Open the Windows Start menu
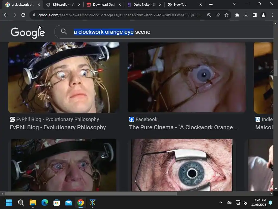278x209 pixels. click(x=9, y=202)
